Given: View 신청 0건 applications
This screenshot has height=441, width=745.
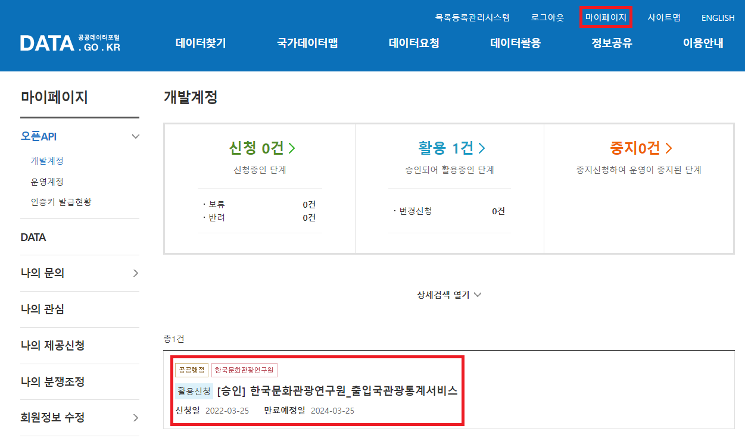Looking at the screenshot, I should click(x=262, y=148).
